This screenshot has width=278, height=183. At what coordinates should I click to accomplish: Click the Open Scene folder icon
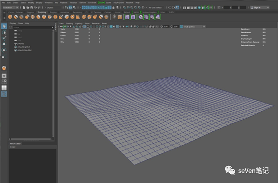point(28,8)
